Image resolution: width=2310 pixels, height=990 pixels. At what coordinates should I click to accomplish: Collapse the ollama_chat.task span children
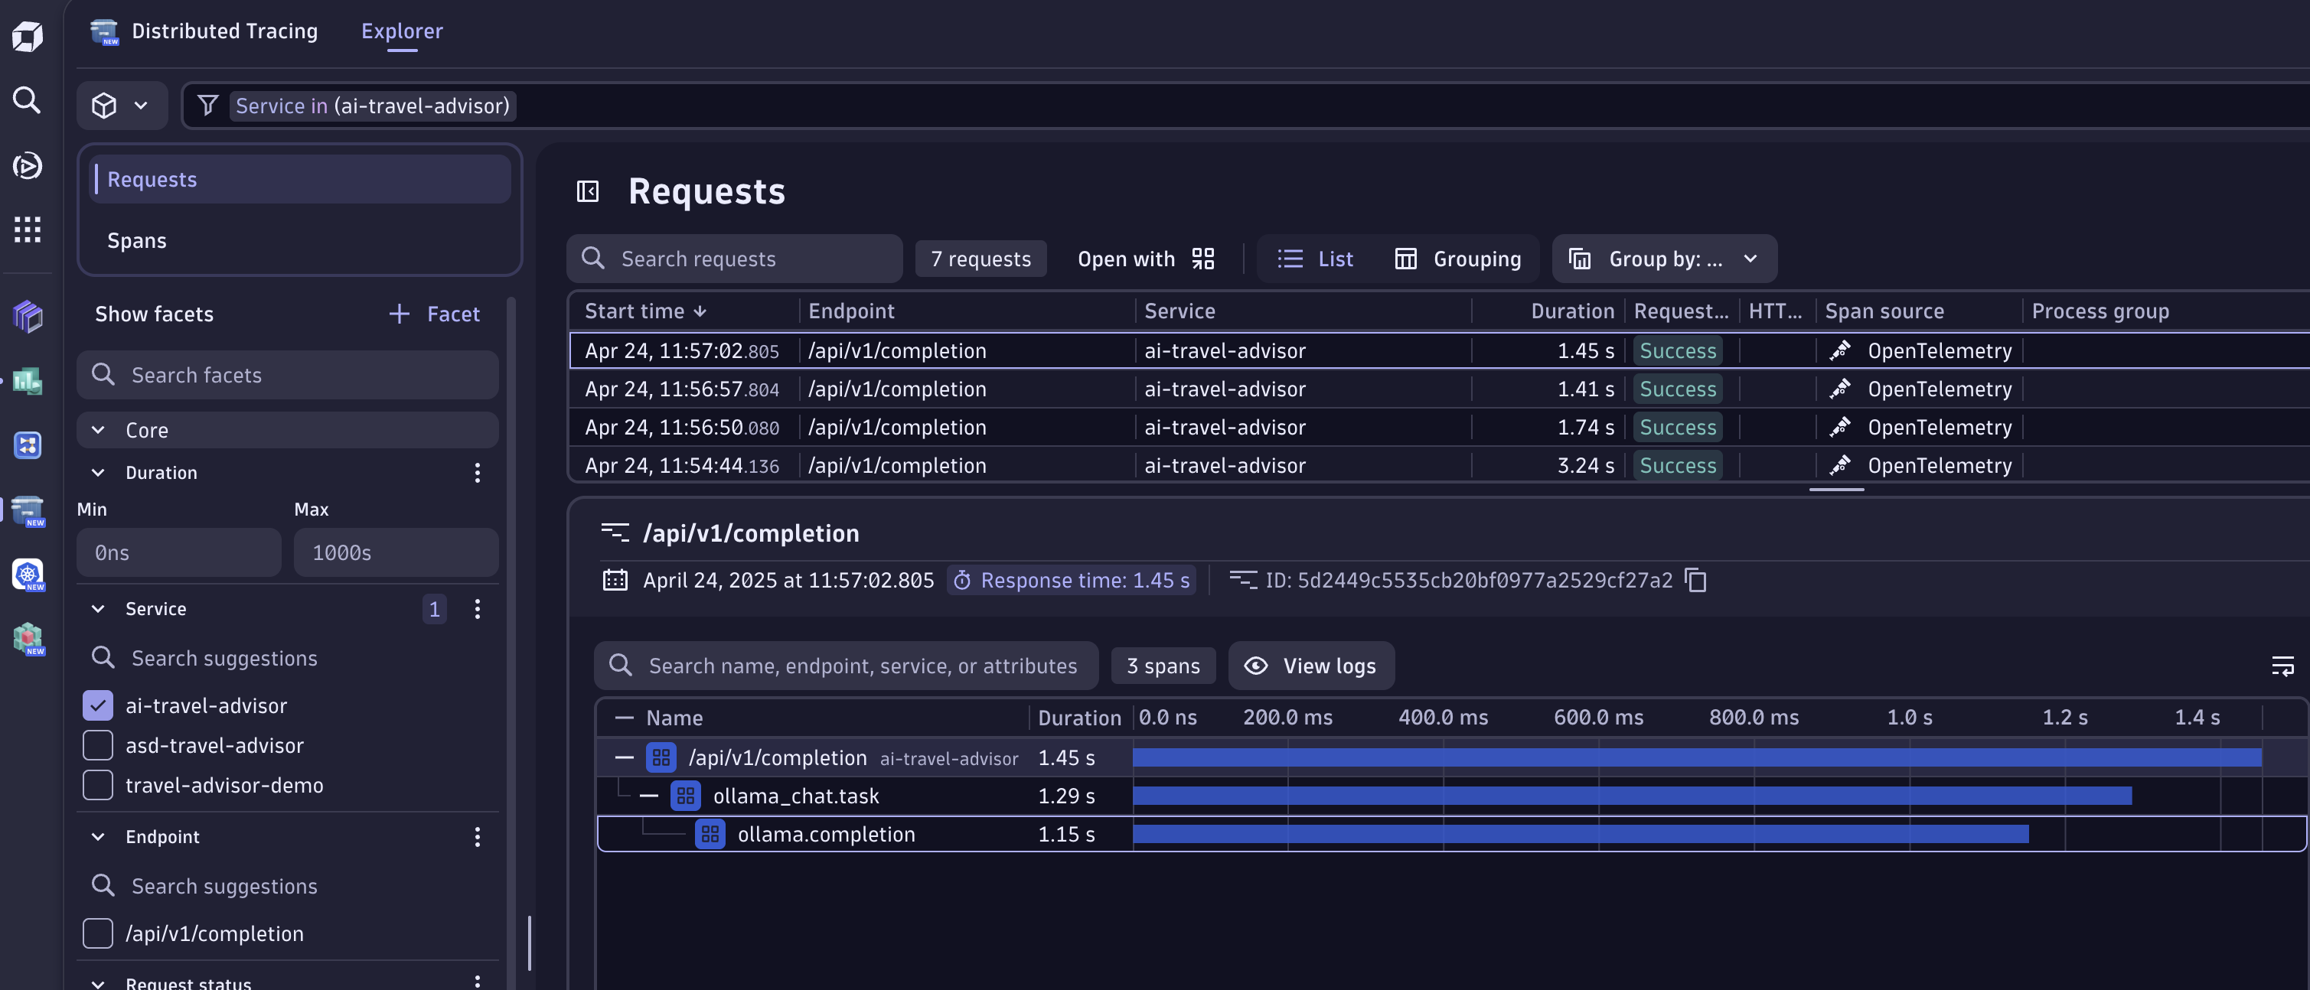point(649,796)
